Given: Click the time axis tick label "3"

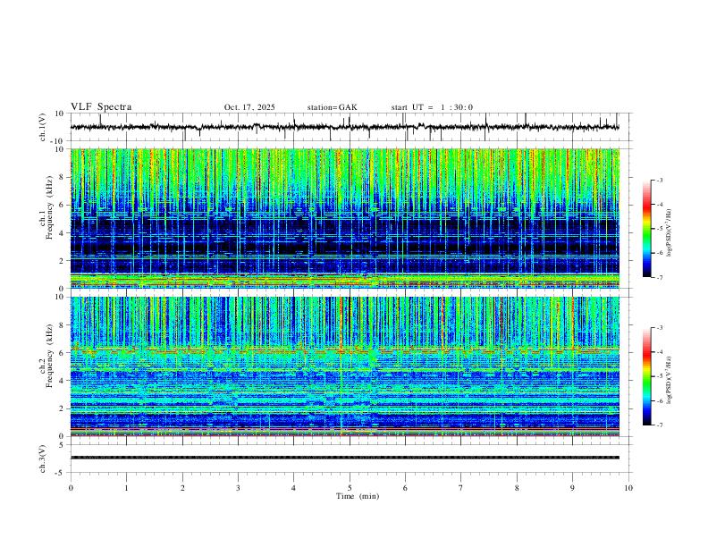Looking at the screenshot, I should tap(238, 488).
